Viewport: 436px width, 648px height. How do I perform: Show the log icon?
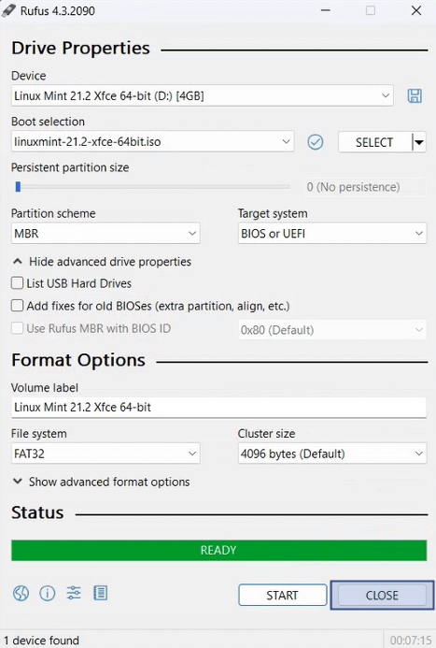click(100, 594)
